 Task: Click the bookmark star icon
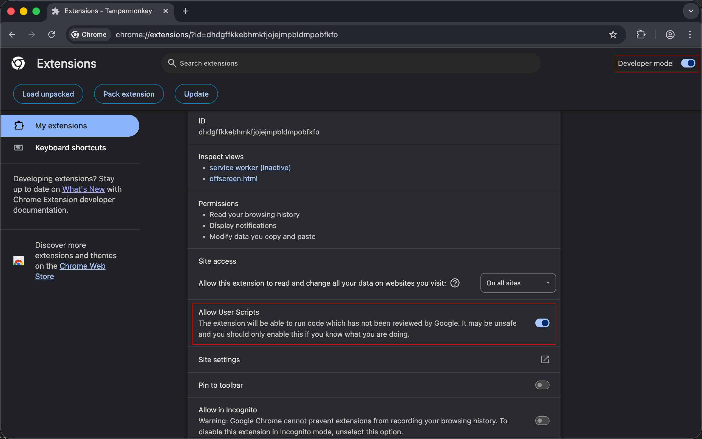613,35
